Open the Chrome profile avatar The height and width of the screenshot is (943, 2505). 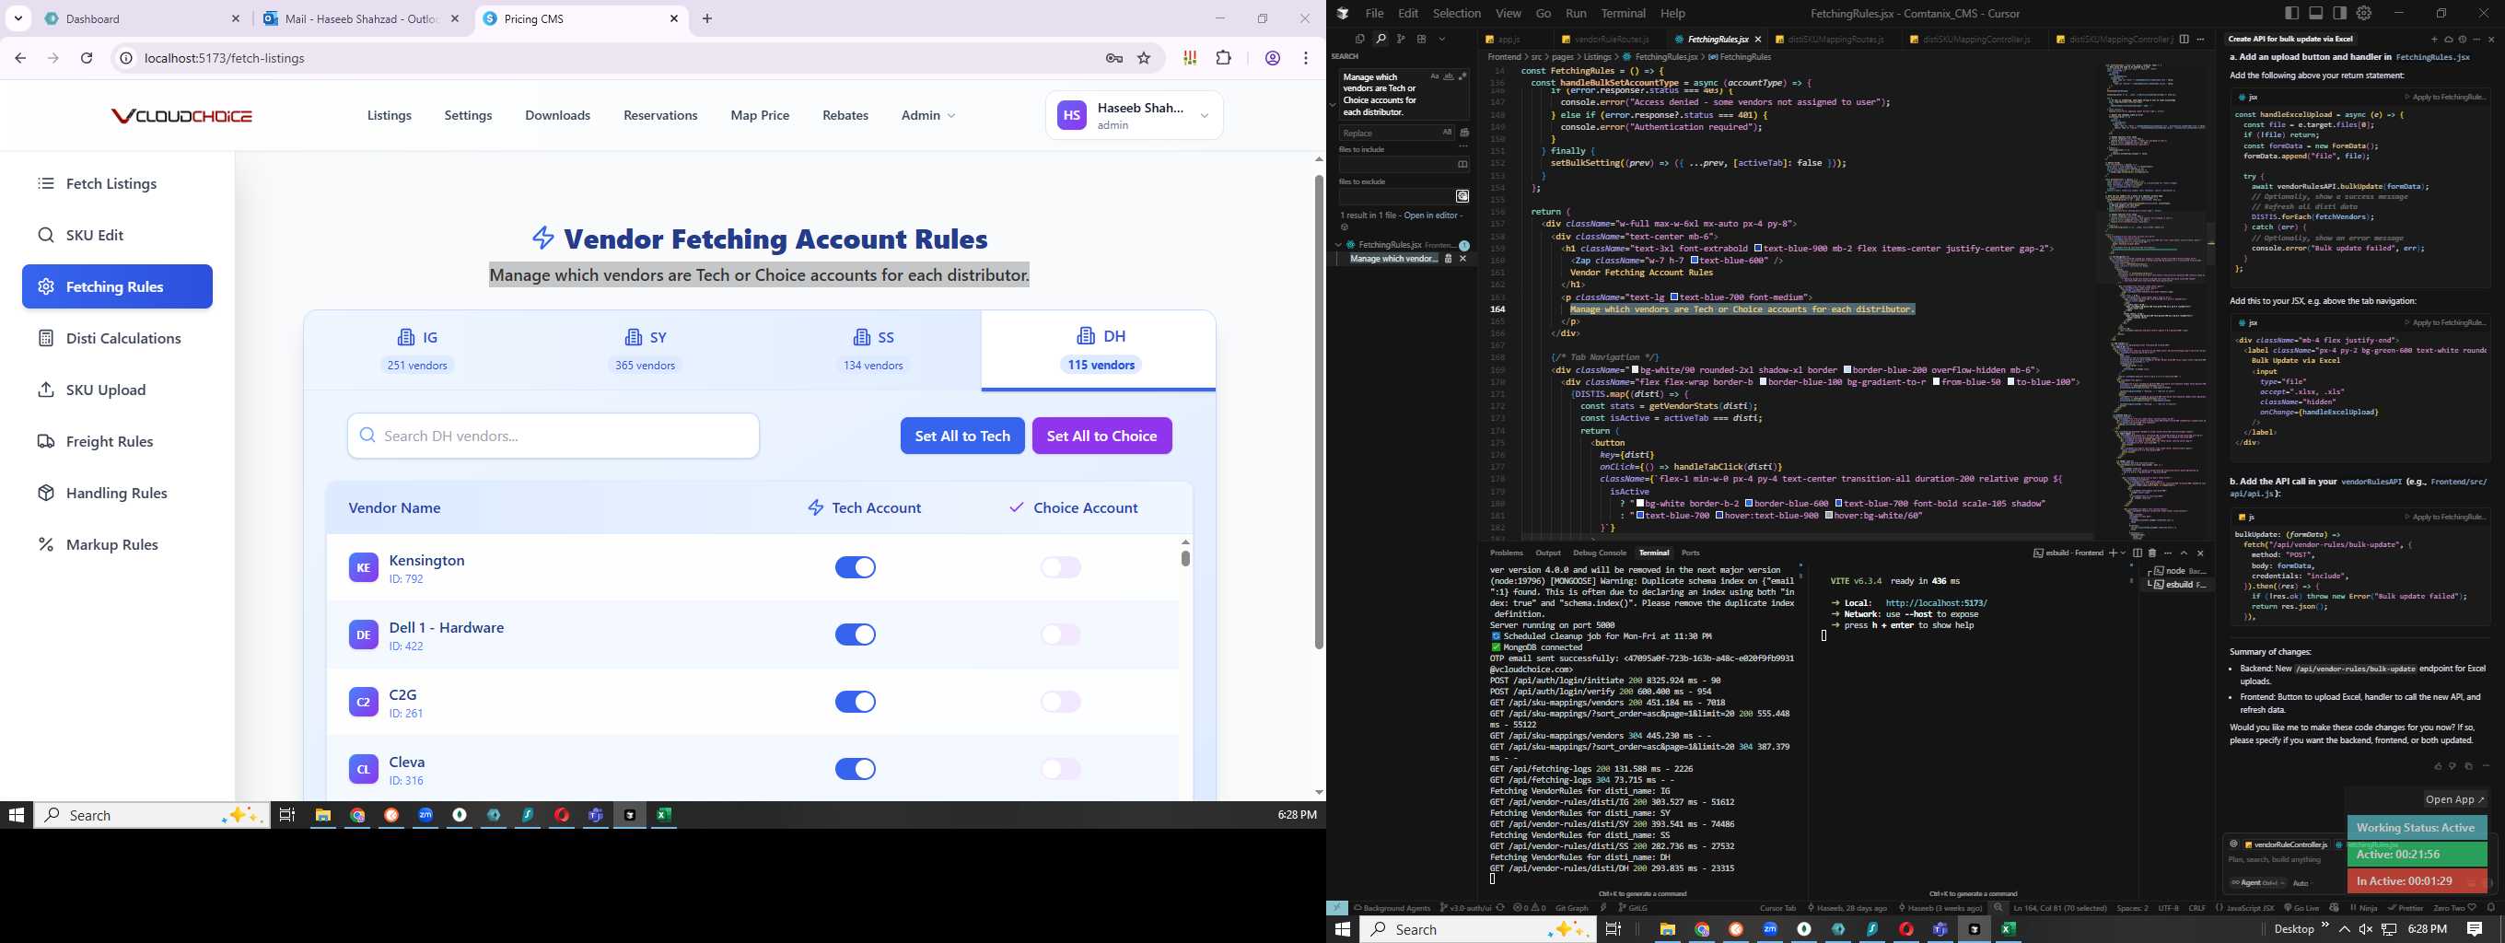click(1272, 58)
